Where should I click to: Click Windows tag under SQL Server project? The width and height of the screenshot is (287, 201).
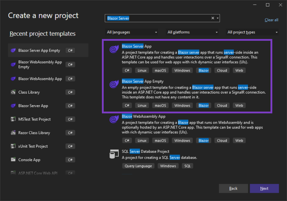click(168, 166)
